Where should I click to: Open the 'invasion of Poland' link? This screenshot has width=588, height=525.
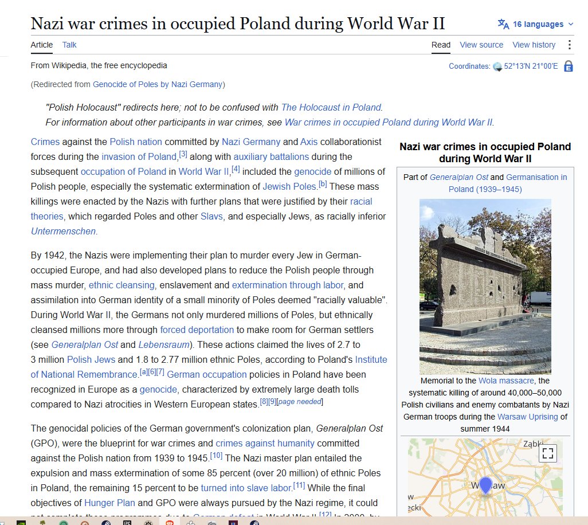(139, 156)
